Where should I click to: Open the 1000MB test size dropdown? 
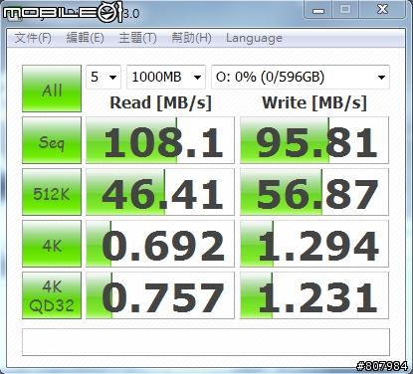166,77
